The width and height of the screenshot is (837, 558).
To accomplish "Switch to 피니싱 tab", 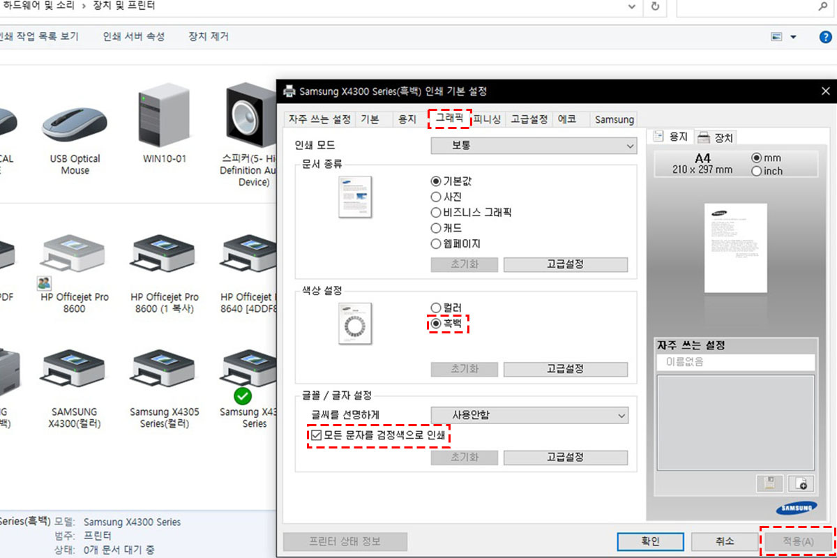I will click(487, 119).
